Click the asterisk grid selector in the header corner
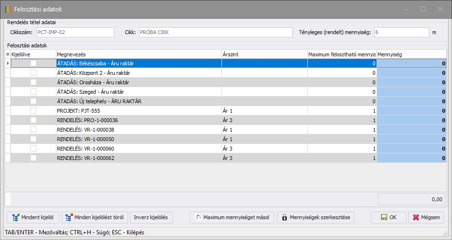The image size is (452, 240). pos(7,54)
